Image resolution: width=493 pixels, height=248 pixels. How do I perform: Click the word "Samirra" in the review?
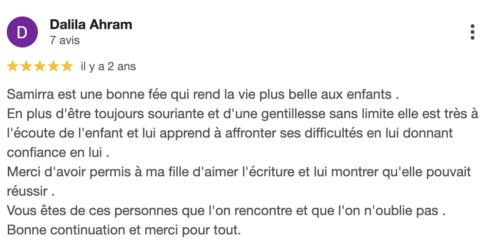coord(28,93)
